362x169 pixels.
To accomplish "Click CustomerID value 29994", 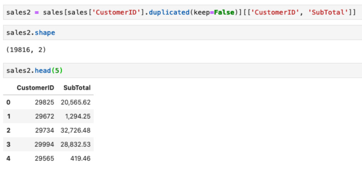I will (x=45, y=145).
